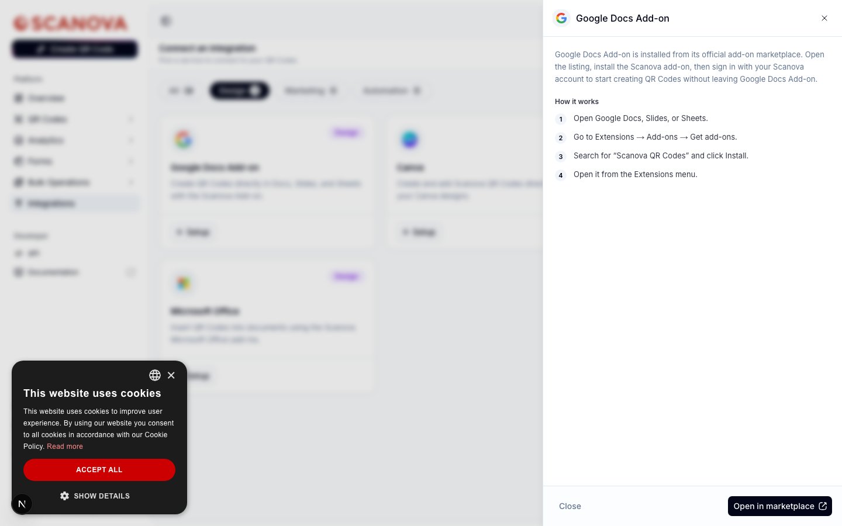Click the 'How it works' heading
Viewport: 842px width, 526px height.
point(577,102)
